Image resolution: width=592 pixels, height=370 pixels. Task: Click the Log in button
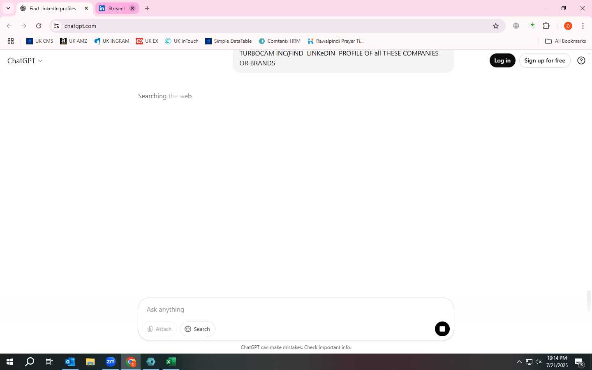click(502, 60)
